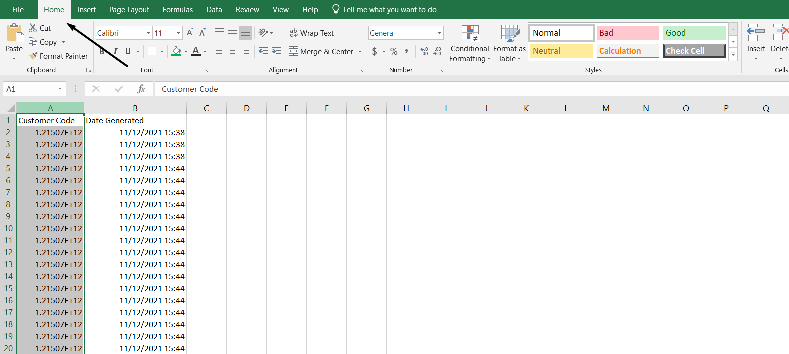Apply the Neutral cell style

point(561,51)
